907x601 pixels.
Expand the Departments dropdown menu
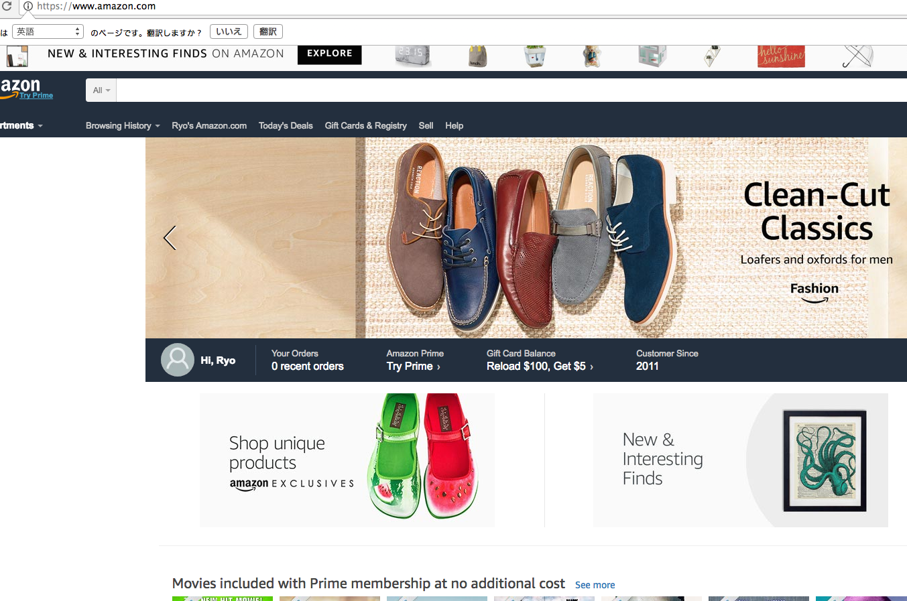coord(21,125)
